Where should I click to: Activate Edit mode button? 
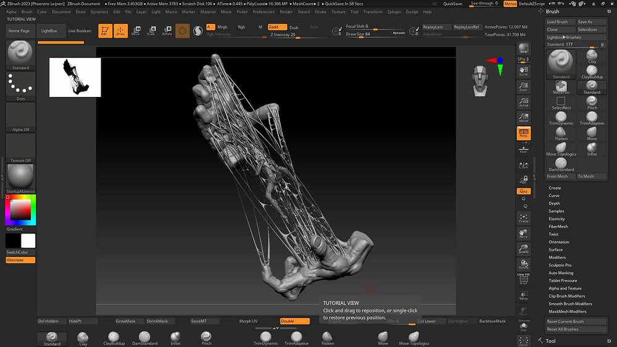click(105, 31)
